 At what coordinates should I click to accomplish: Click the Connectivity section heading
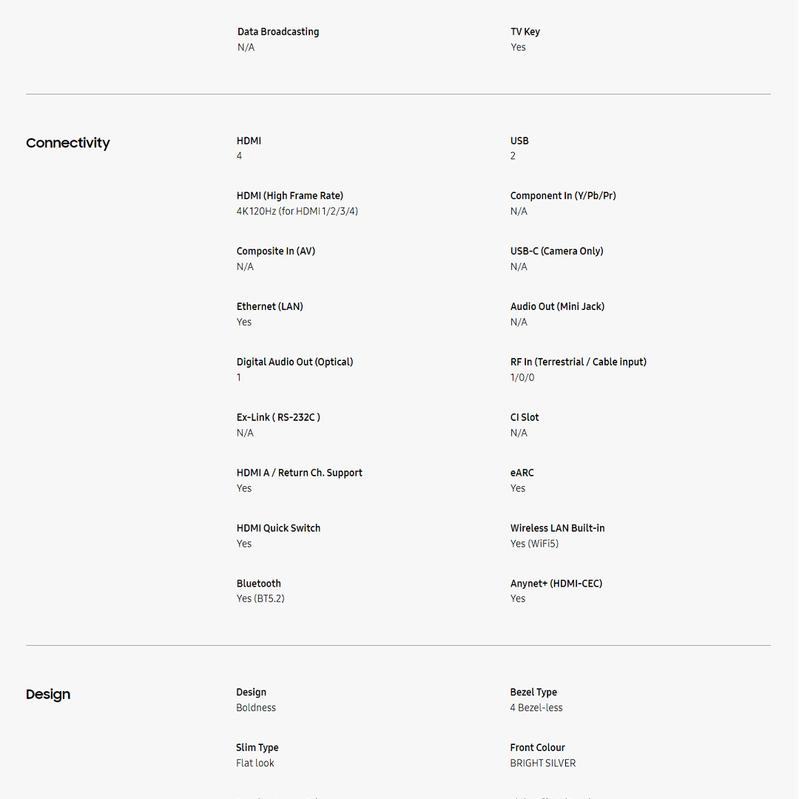pos(67,143)
